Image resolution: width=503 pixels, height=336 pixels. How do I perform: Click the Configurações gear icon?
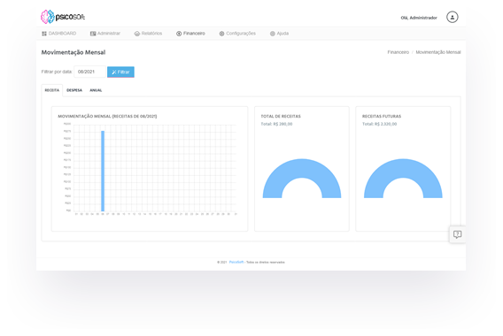click(x=221, y=34)
